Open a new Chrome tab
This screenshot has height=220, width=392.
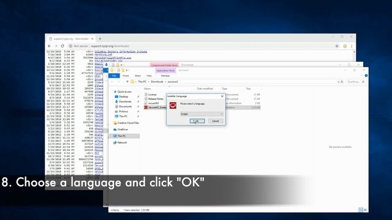point(100,39)
